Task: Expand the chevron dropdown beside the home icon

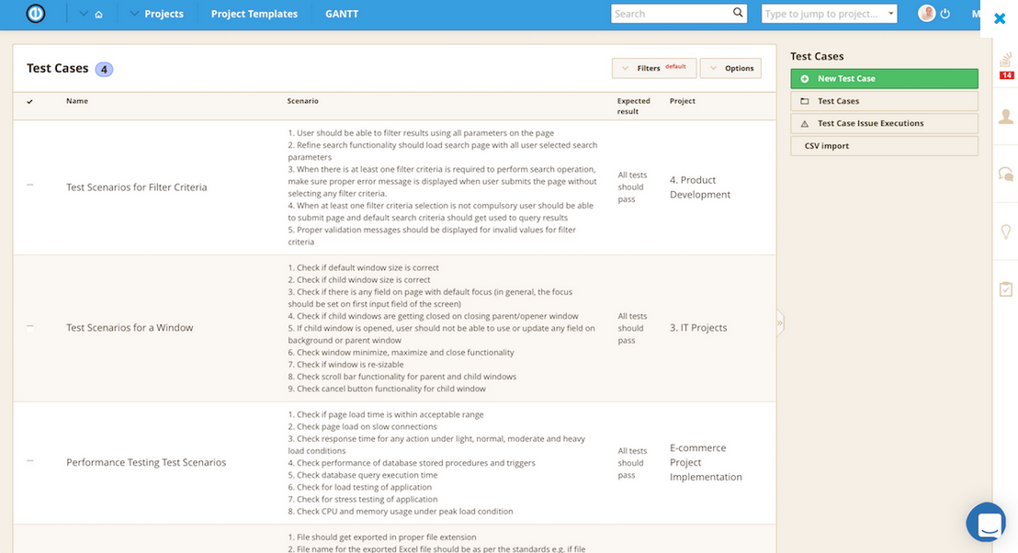Action: click(83, 14)
